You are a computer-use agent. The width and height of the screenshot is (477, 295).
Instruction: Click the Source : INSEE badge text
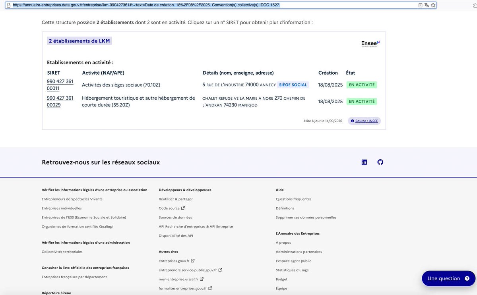[366, 121]
